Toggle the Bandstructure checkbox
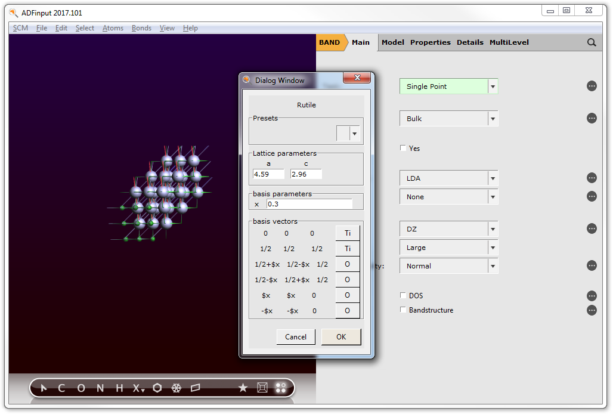The width and height of the screenshot is (613, 414). coord(403,310)
